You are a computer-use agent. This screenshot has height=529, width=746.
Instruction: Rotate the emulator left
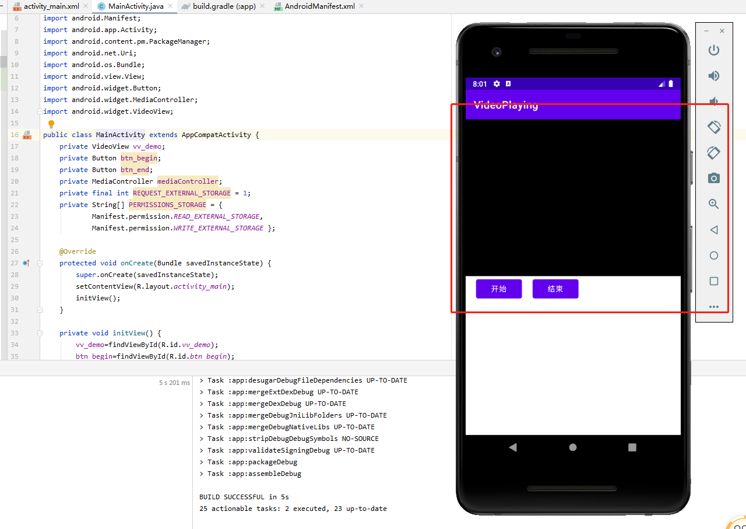click(x=714, y=127)
